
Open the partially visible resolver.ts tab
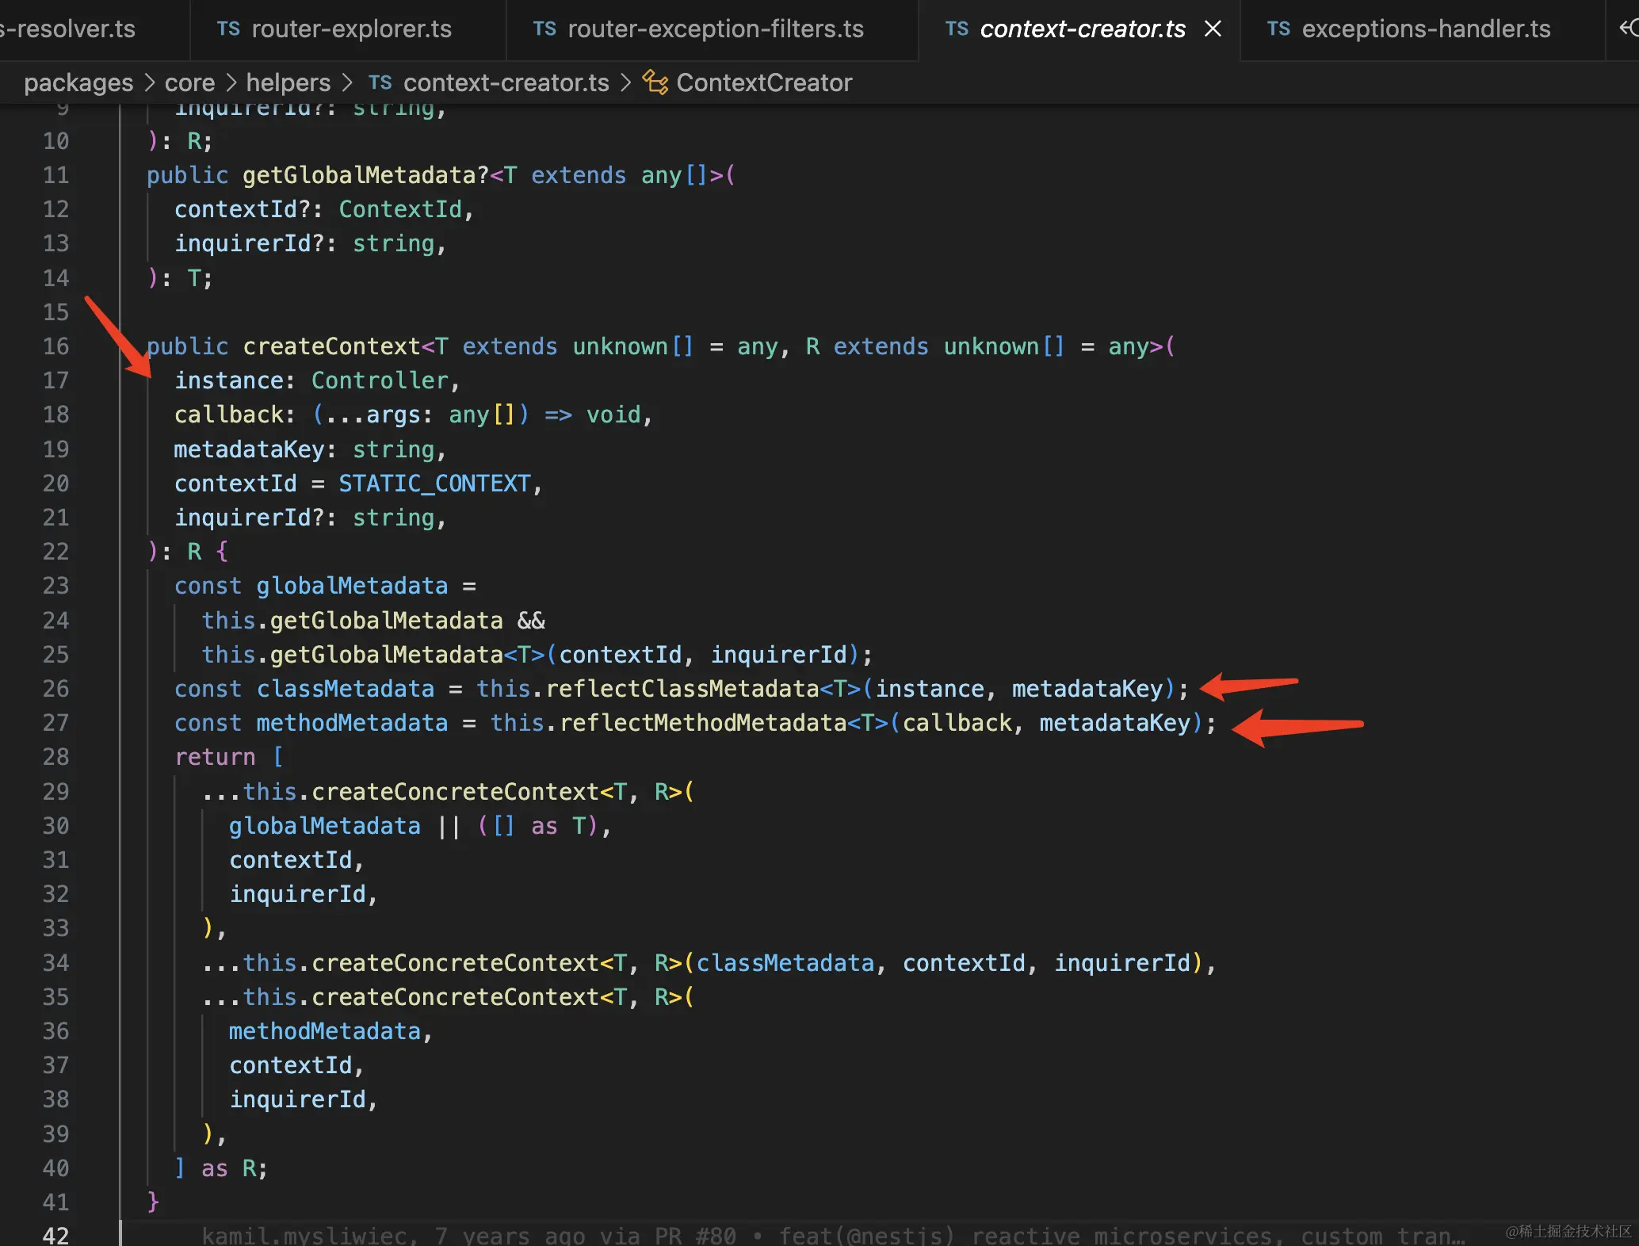(94, 29)
